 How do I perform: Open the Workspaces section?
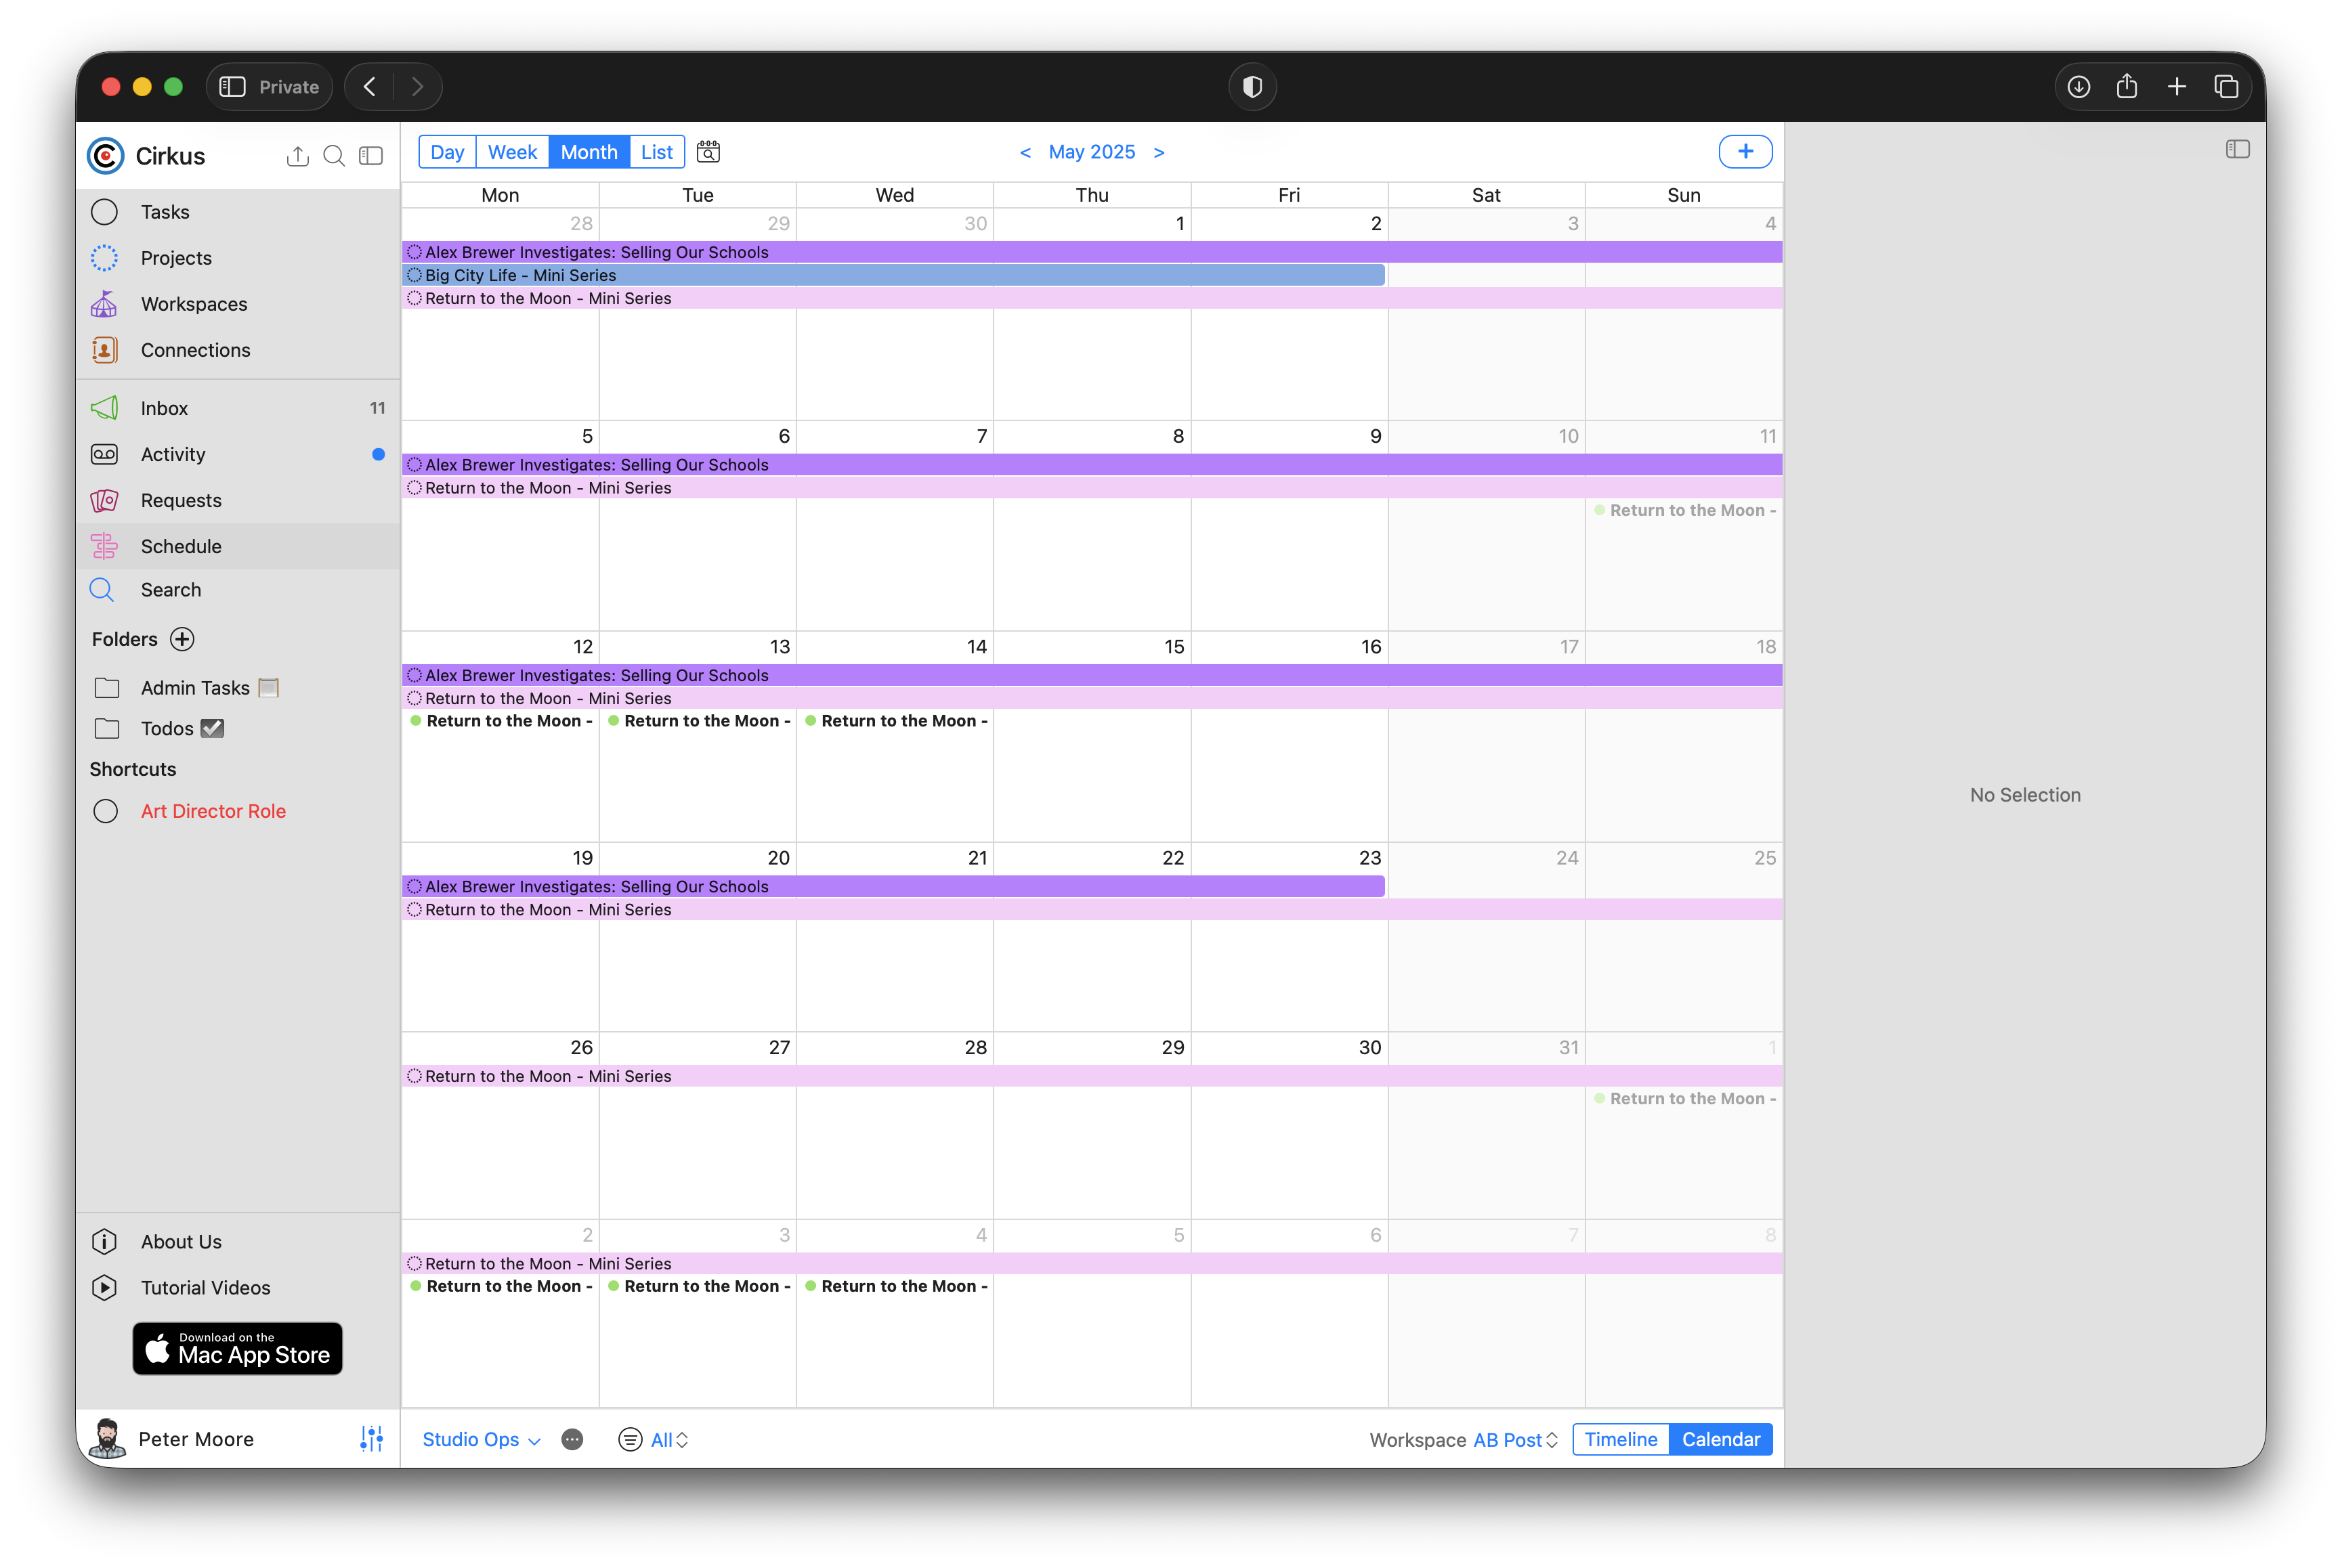(194, 304)
